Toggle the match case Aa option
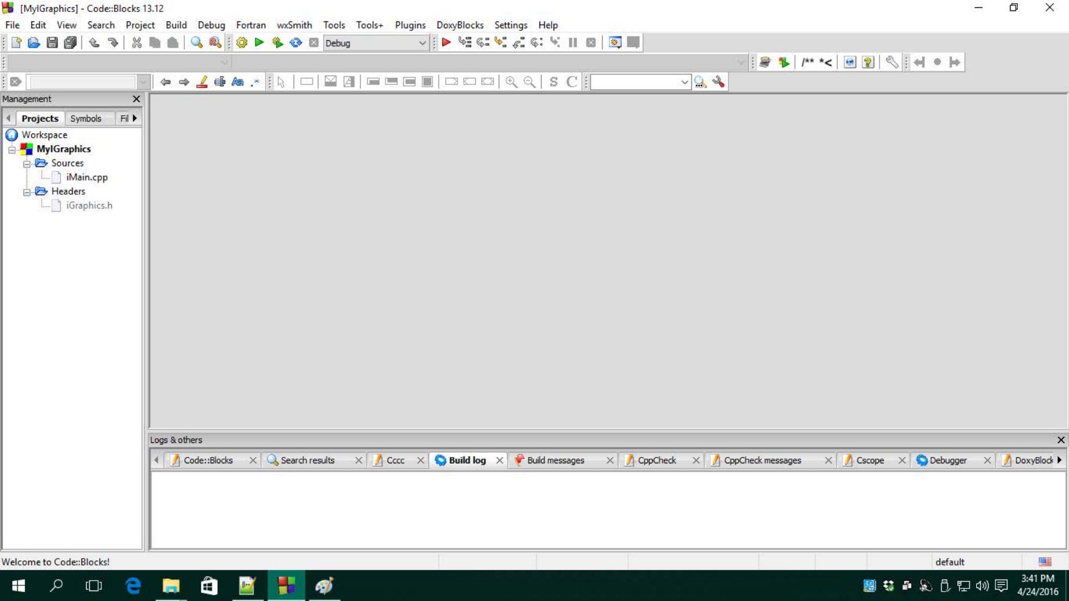1069x601 pixels. click(x=237, y=82)
